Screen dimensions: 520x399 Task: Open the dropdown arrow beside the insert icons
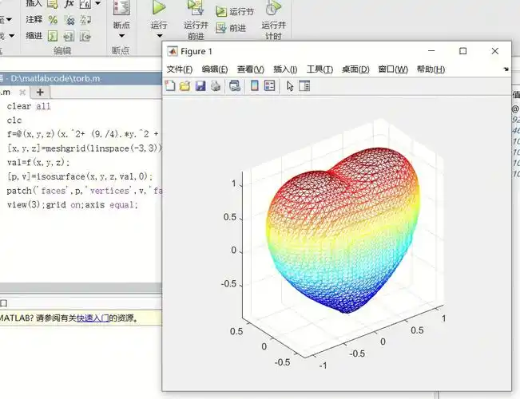[x=97, y=4]
